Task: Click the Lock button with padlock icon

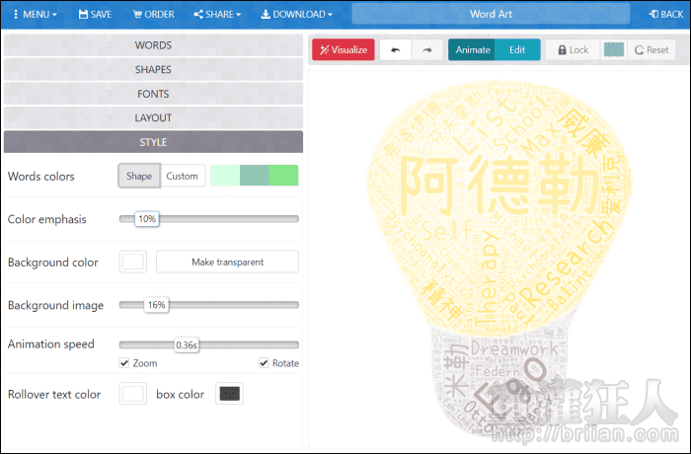Action: tap(572, 50)
